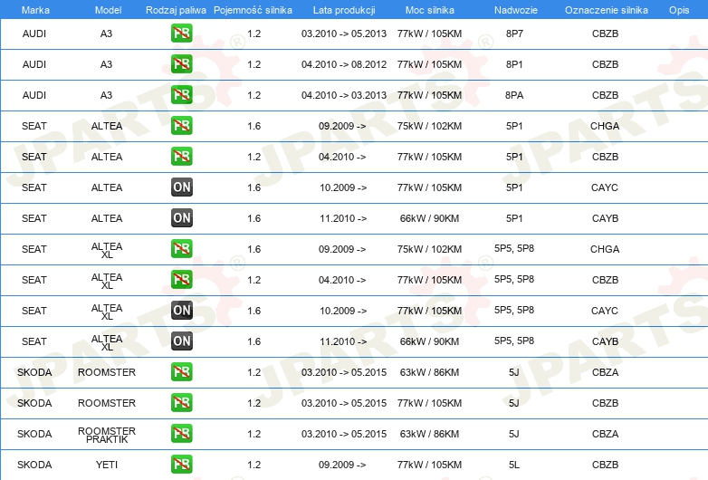Click the Model column header
The width and height of the screenshot is (708, 480).
[x=108, y=10]
